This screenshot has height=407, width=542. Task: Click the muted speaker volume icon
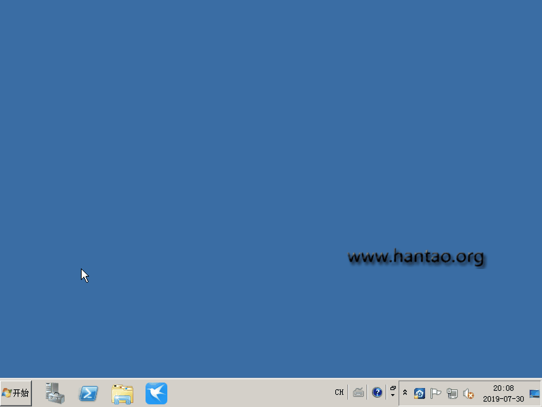(x=469, y=393)
